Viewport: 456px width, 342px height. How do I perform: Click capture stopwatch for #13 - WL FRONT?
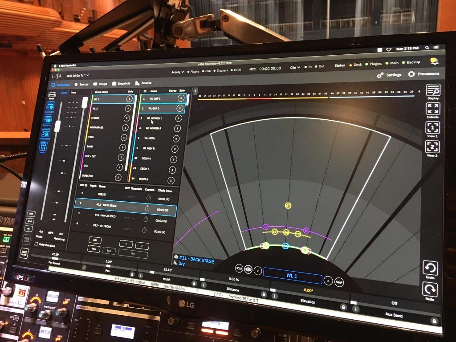click(144, 230)
